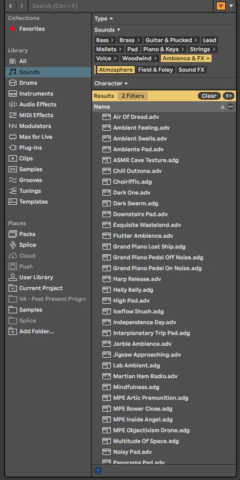
Task: Open the browser options dropdown arrow
Action: tap(231, 6)
